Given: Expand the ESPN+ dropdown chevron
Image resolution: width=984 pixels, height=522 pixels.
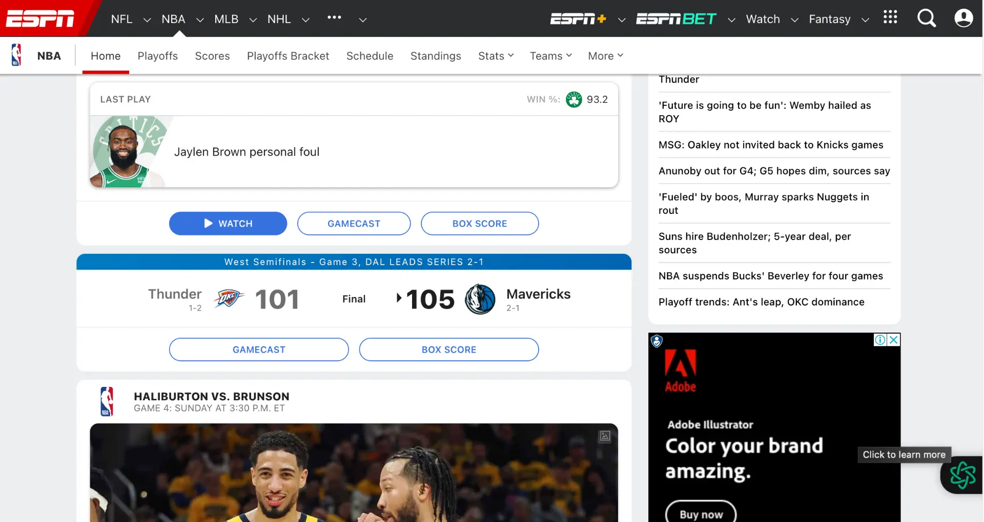Looking at the screenshot, I should point(622,20).
